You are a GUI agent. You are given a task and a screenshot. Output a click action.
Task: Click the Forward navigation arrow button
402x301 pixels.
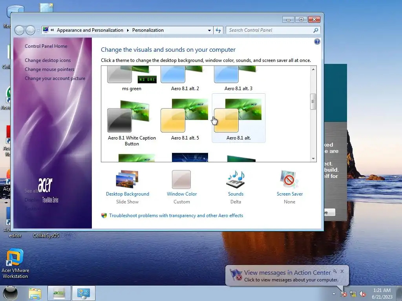pyautogui.click(x=30, y=30)
